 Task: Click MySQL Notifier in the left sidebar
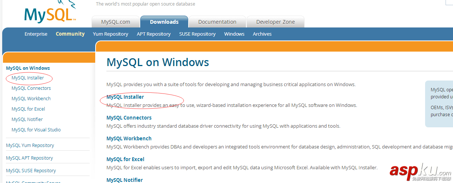pyautogui.click(x=27, y=120)
